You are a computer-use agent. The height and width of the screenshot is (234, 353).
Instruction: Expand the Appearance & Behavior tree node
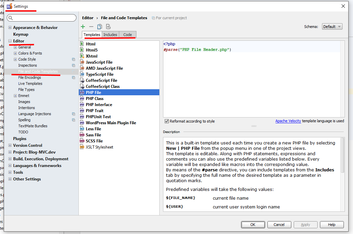click(10, 28)
